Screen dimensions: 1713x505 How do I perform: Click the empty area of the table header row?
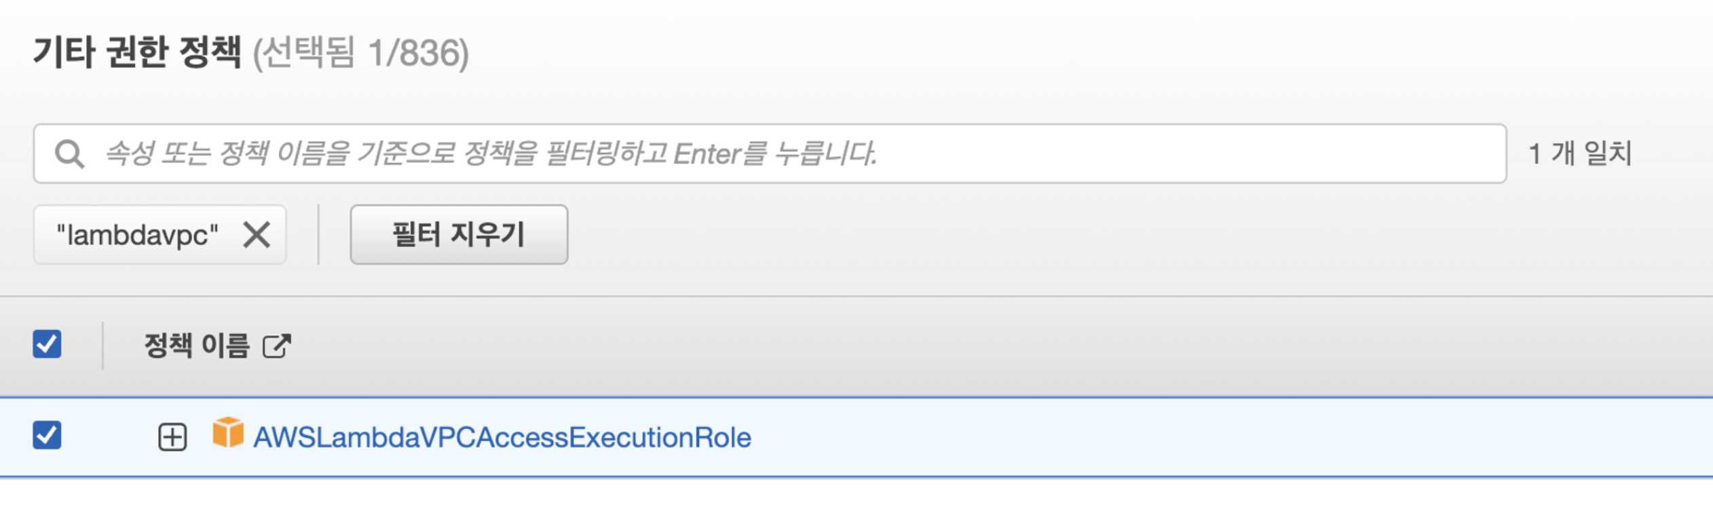[950, 346]
